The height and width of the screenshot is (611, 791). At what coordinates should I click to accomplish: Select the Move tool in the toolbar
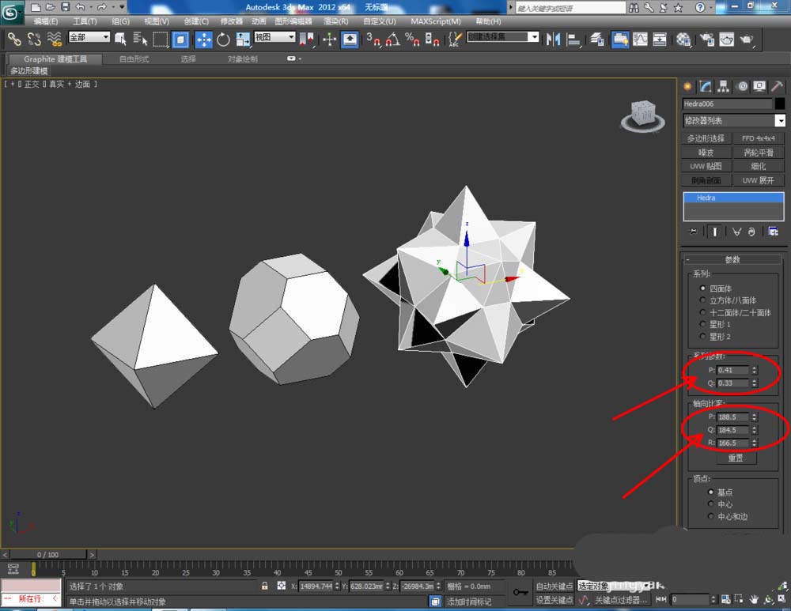(x=203, y=39)
